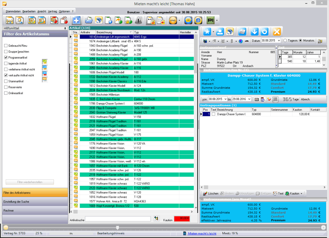The image size is (329, 238).
Task: Open the Kaution dropdown in bottom toolbar
Action: (302, 194)
